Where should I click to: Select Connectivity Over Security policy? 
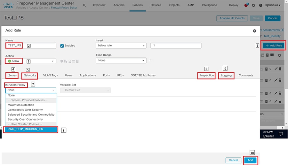(31, 110)
